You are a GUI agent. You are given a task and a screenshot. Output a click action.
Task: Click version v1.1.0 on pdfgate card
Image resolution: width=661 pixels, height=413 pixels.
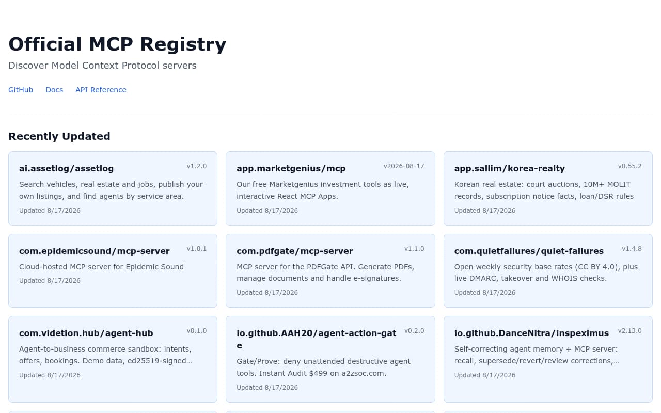[414, 249]
